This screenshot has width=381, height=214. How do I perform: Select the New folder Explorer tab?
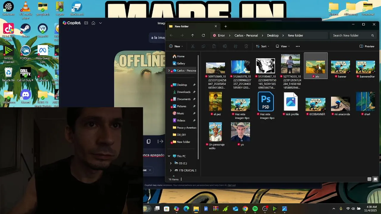(x=193, y=26)
